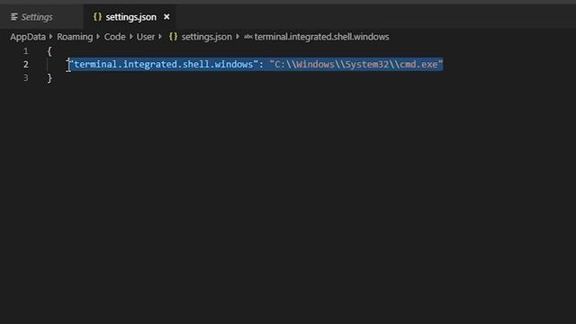
Task: Expand breadcrumb chevron after User
Action: click(x=160, y=37)
